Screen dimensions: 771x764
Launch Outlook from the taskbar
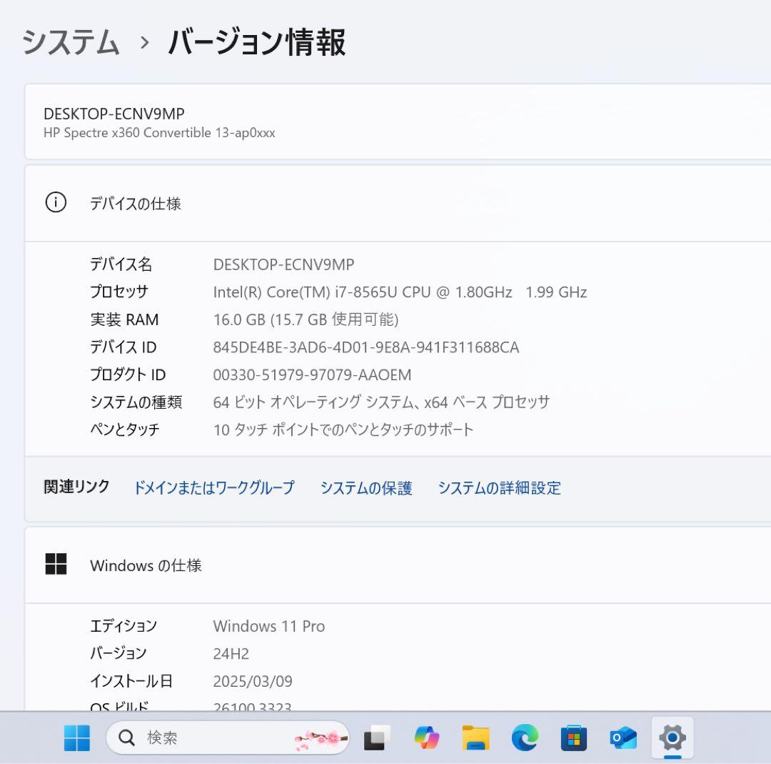point(623,738)
